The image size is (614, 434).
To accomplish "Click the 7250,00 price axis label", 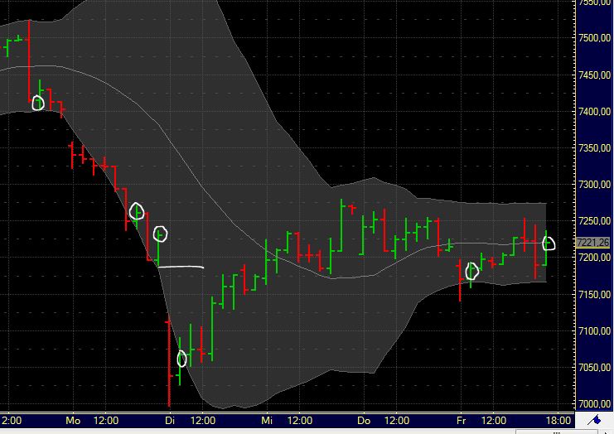I will coord(594,221).
